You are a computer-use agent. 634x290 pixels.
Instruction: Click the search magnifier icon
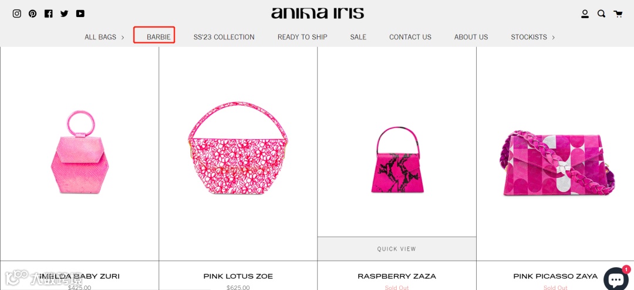tap(601, 14)
